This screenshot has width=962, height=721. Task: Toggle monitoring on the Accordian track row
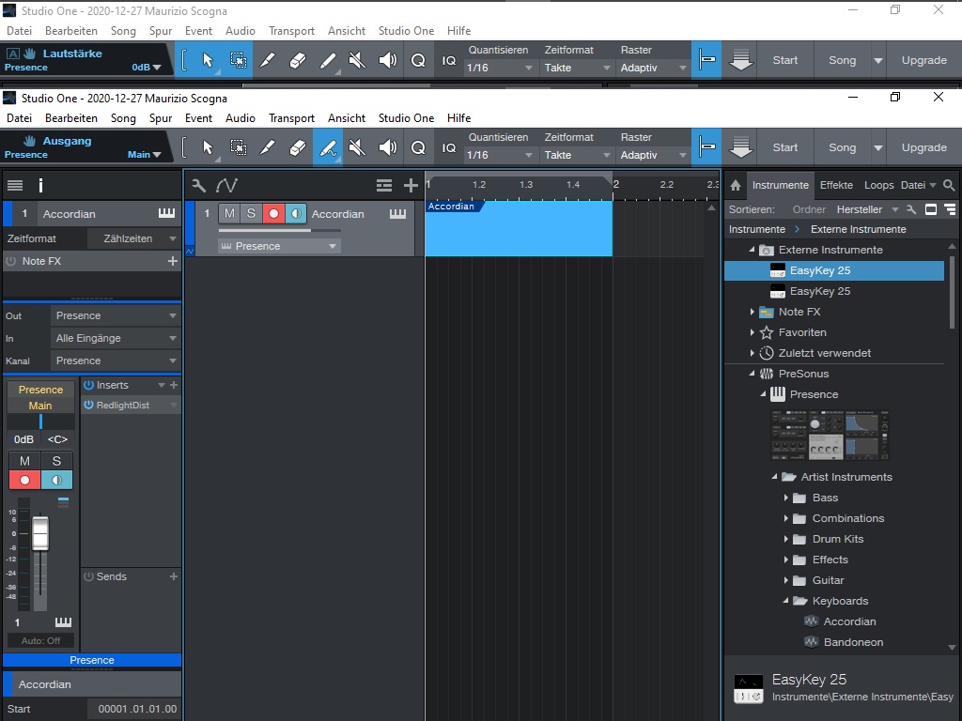point(296,213)
